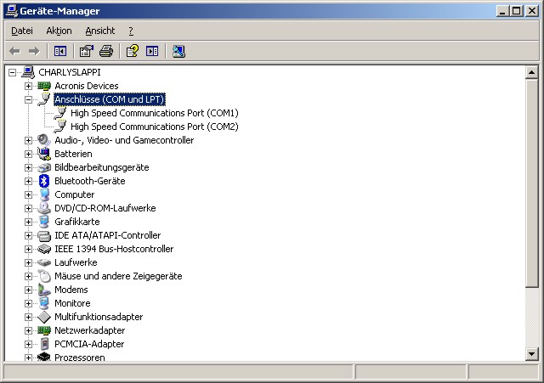Expand the Prozessoren node
The height and width of the screenshot is (383, 544).
coord(28,358)
